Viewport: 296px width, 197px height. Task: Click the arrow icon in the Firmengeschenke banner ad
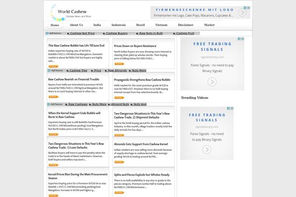(x=242, y=13)
